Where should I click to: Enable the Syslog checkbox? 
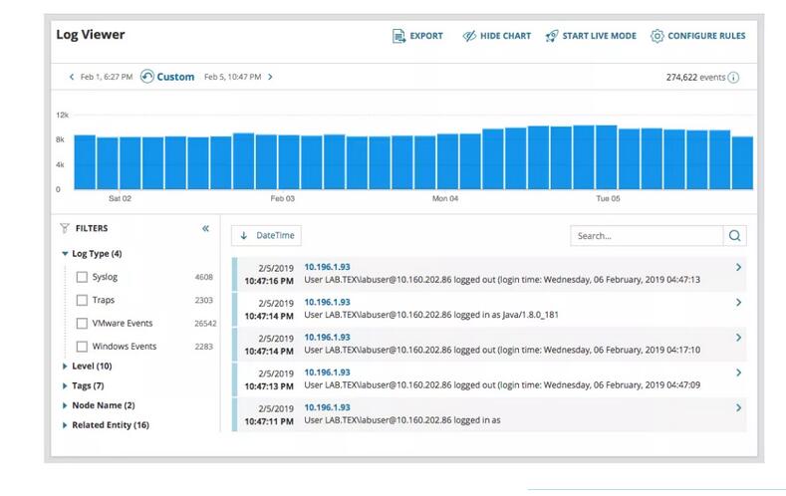[x=83, y=277]
